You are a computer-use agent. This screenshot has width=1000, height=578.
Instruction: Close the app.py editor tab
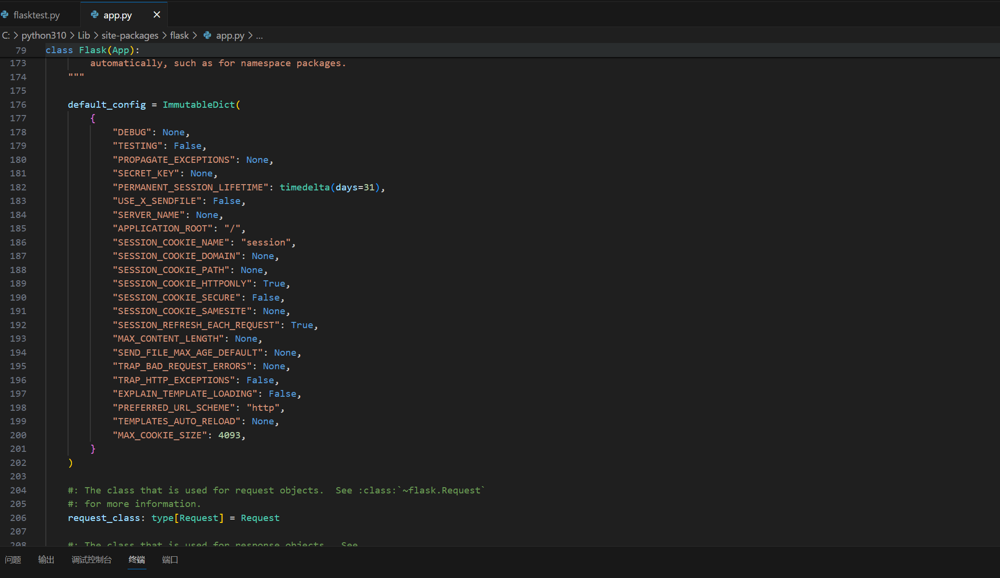pyautogui.click(x=157, y=15)
